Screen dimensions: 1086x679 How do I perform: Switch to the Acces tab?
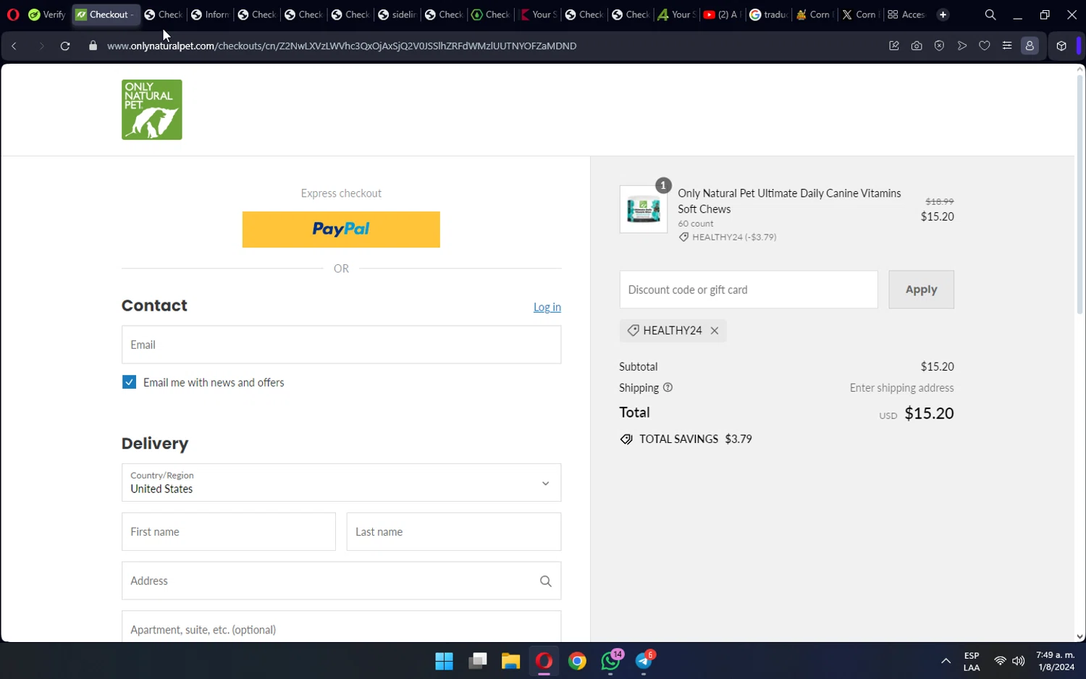[x=906, y=14]
